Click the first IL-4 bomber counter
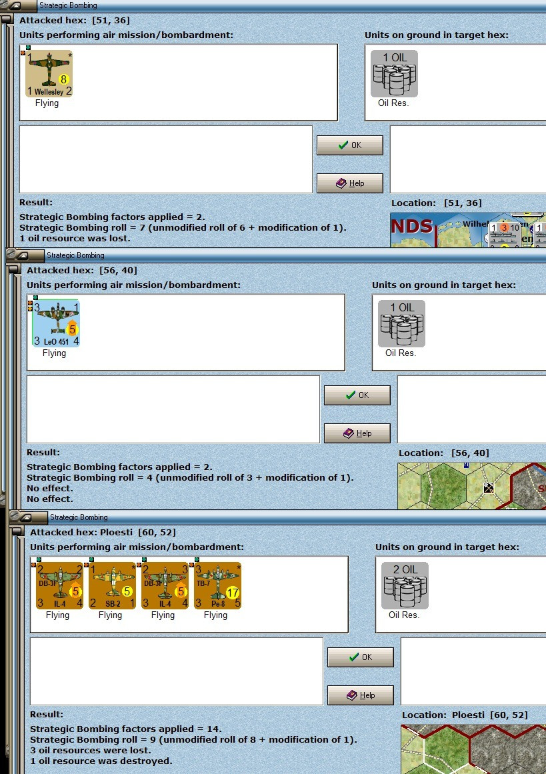 click(59, 585)
